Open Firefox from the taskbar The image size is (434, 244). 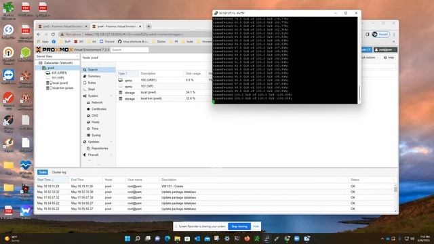[x=247, y=239]
